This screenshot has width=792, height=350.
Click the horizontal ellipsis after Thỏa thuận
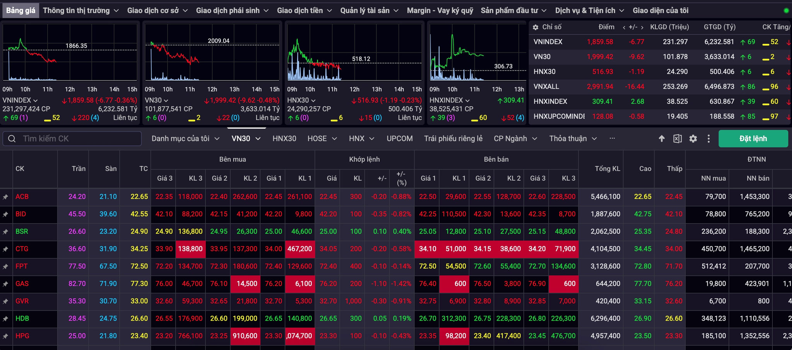click(x=612, y=138)
